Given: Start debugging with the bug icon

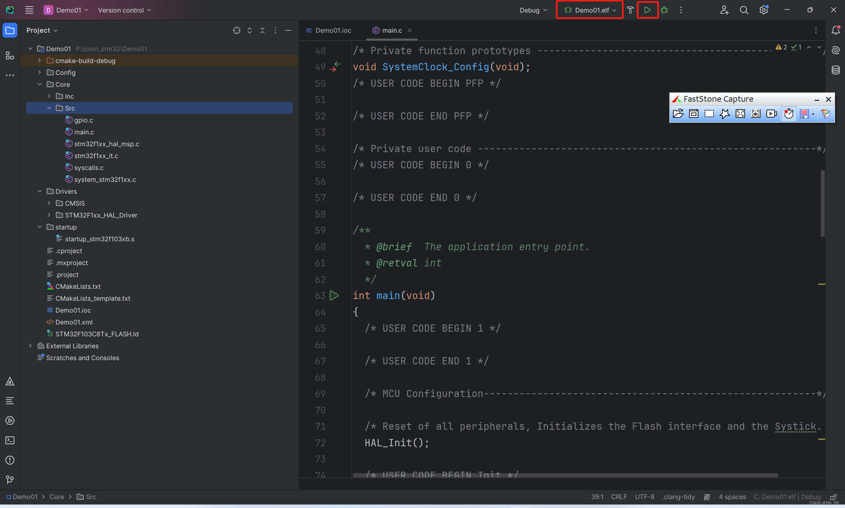Looking at the screenshot, I should [x=664, y=10].
